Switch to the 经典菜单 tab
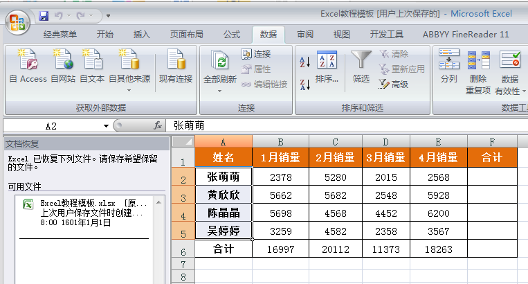 point(60,35)
